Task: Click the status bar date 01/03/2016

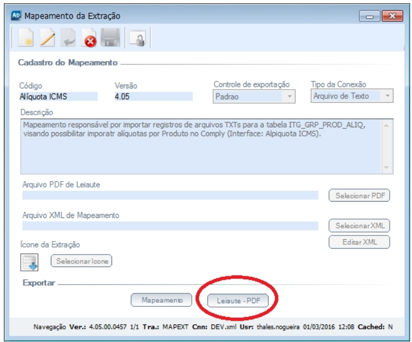Action: click(x=319, y=327)
